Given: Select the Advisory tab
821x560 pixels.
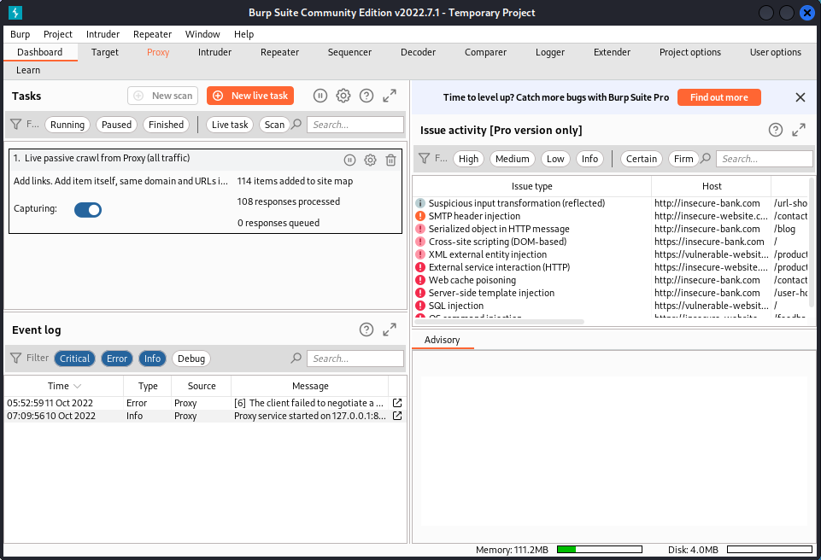Looking at the screenshot, I should [x=443, y=341].
